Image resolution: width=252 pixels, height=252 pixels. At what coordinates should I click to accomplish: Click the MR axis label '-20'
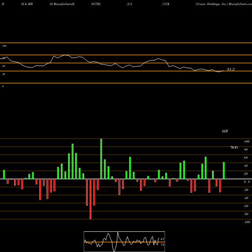[x=246, y=190]
